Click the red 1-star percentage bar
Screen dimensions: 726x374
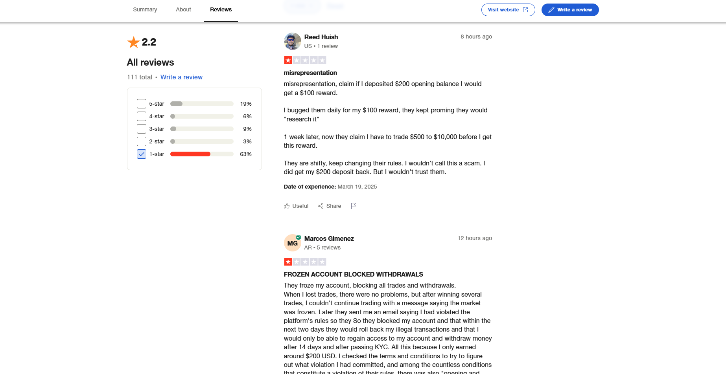click(x=190, y=154)
